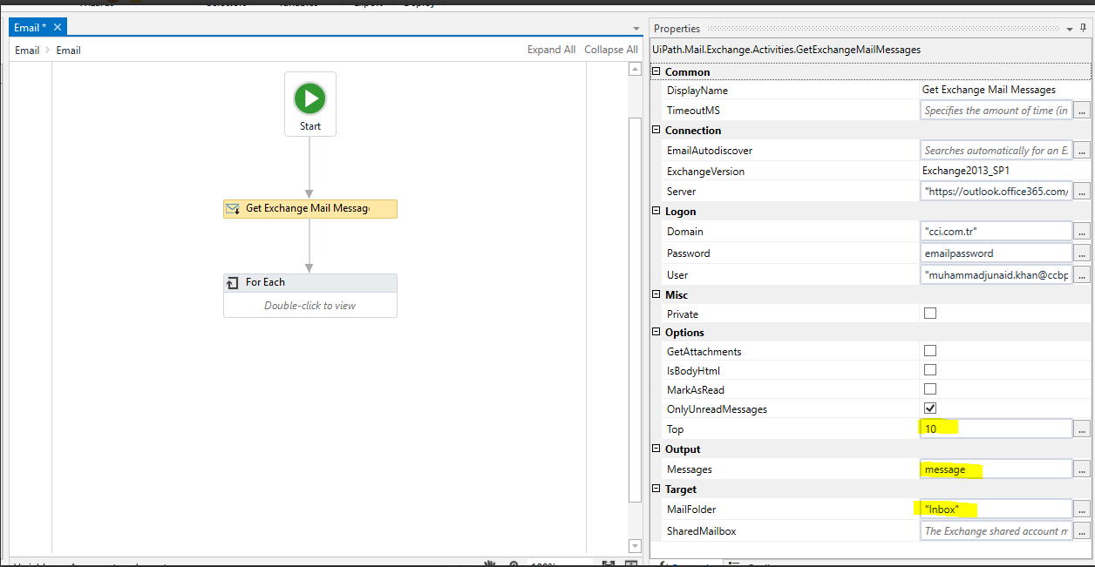Open expression editor for EmailAutodiscover
The image size is (1095, 567).
1082,151
